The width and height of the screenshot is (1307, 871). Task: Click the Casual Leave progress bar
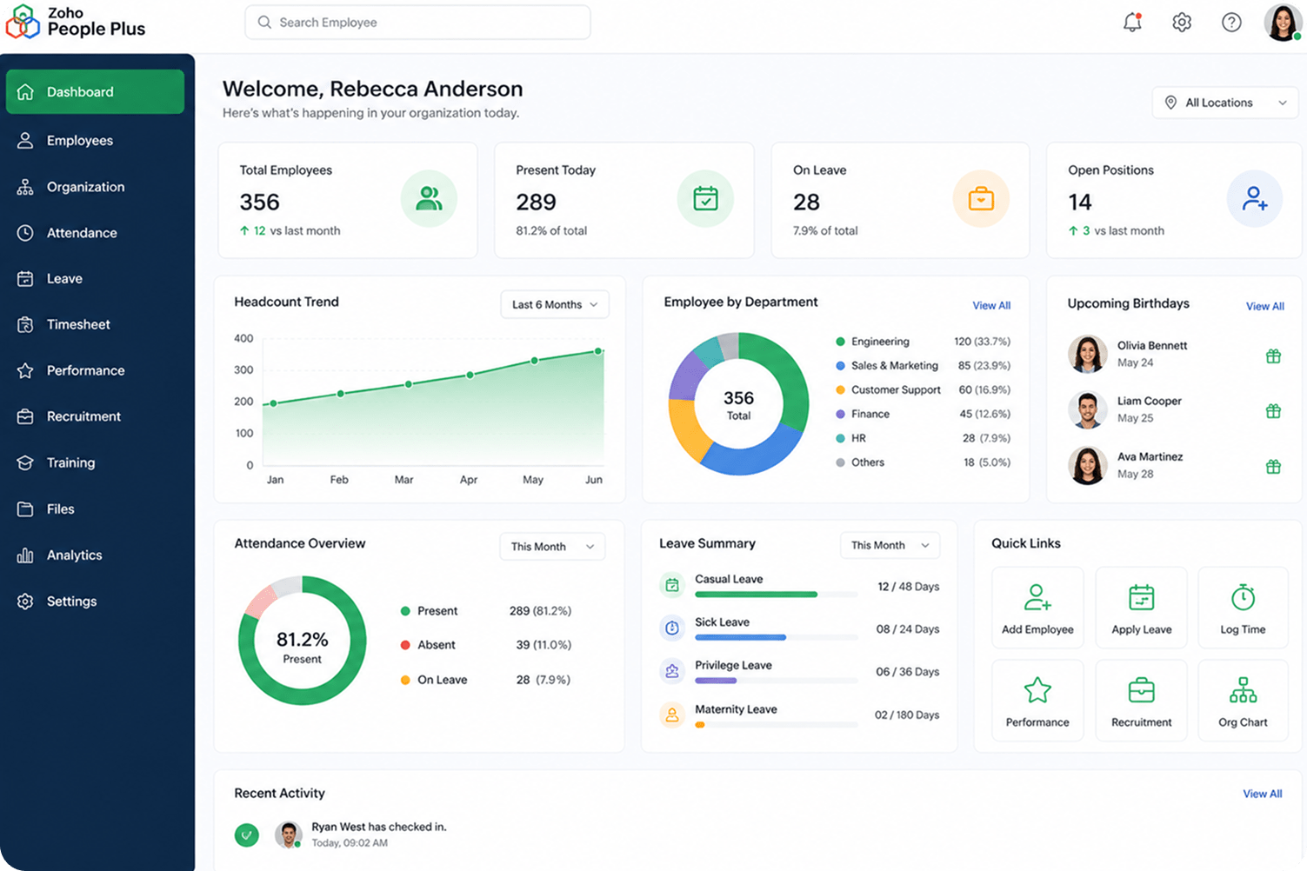click(x=777, y=595)
